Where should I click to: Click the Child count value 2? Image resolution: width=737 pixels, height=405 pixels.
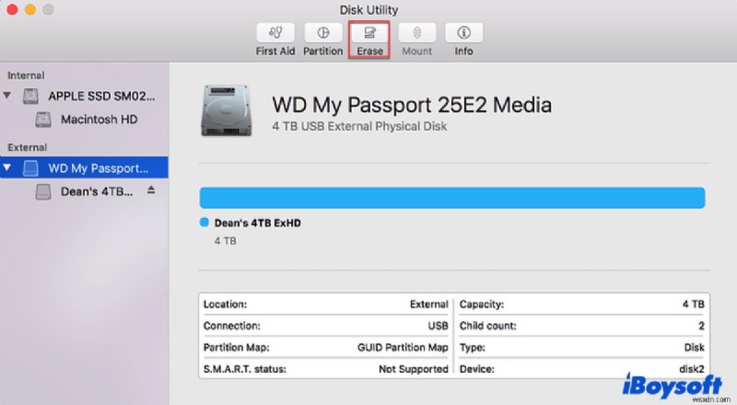click(701, 326)
